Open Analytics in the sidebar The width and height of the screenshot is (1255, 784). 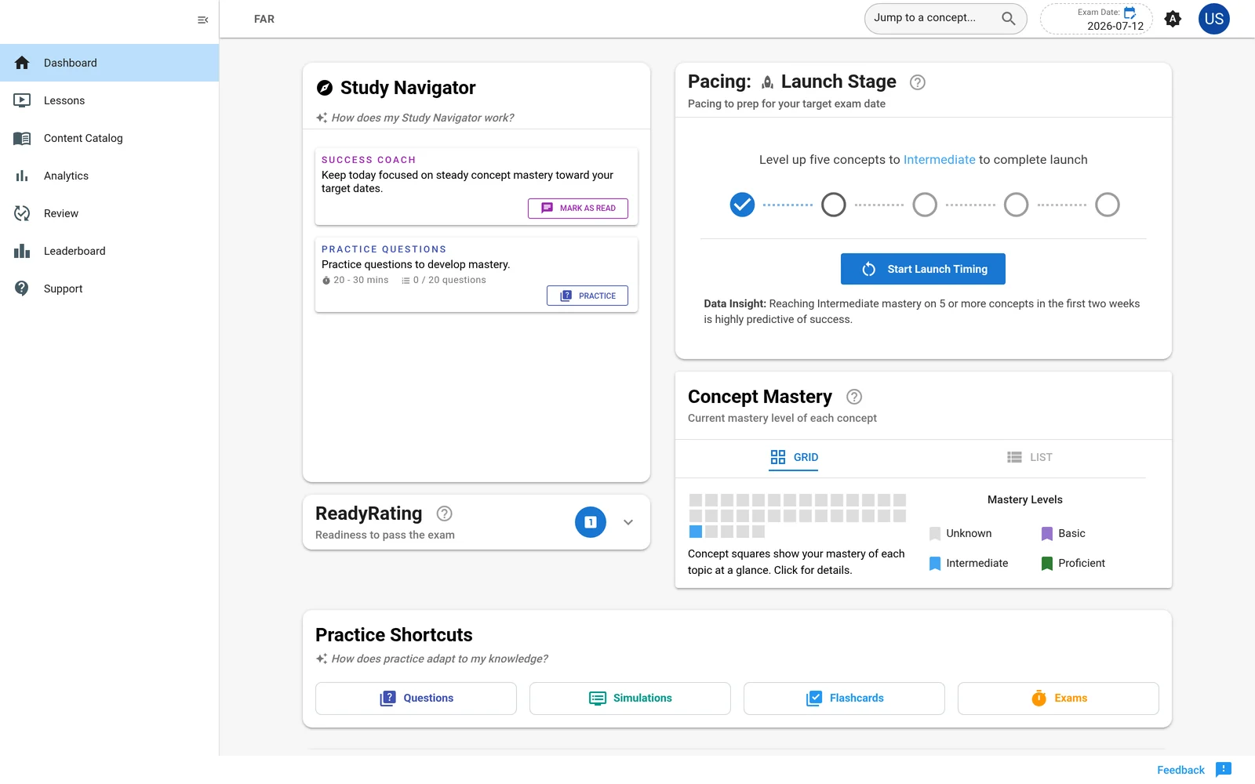coord(109,176)
